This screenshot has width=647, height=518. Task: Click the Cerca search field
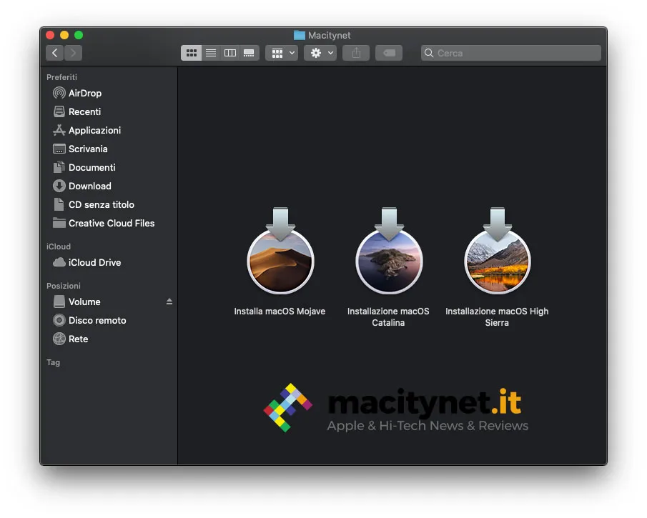coord(511,53)
